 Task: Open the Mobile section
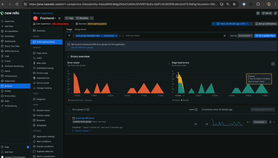coord(8,91)
